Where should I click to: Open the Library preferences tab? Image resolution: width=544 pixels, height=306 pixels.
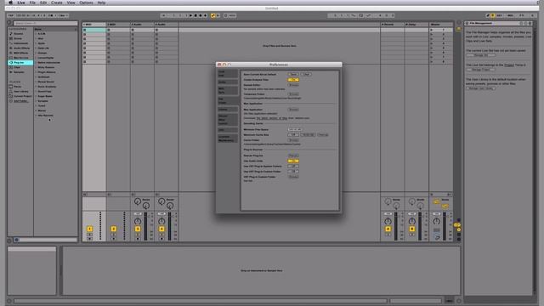[x=228, y=110]
